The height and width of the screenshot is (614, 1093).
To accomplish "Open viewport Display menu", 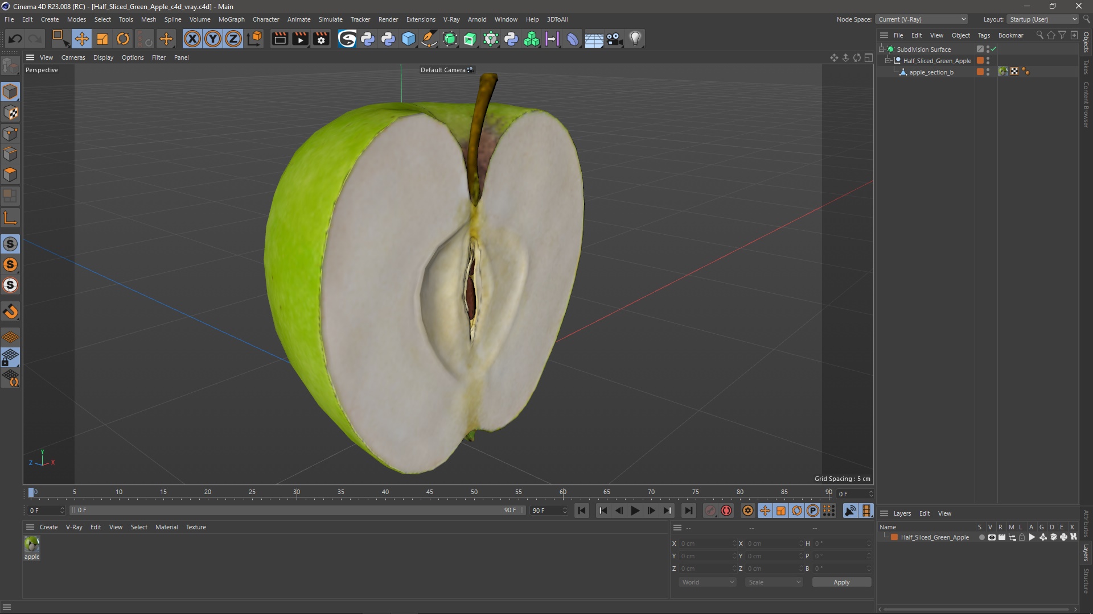I will pos(103,57).
